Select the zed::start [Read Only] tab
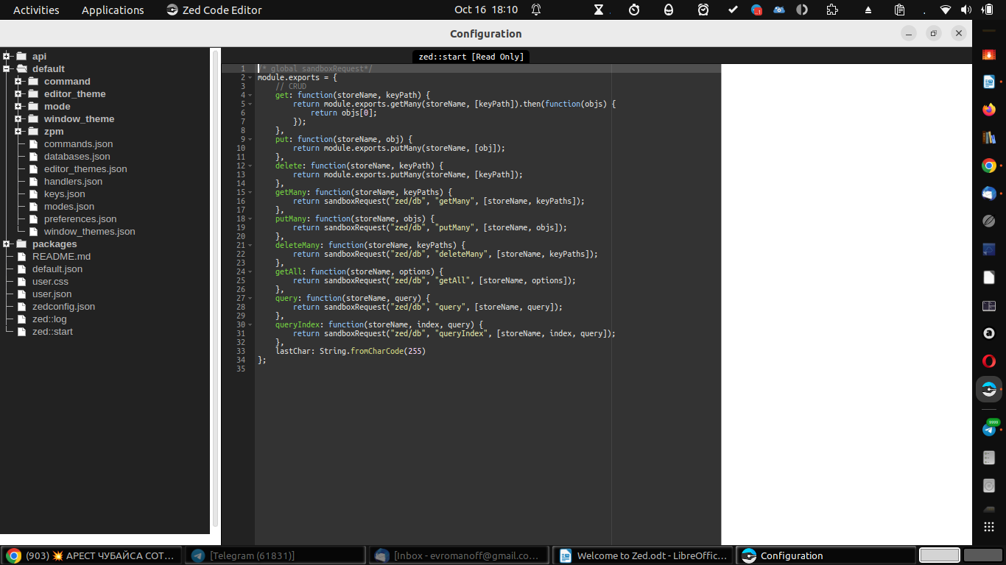 coord(471,57)
